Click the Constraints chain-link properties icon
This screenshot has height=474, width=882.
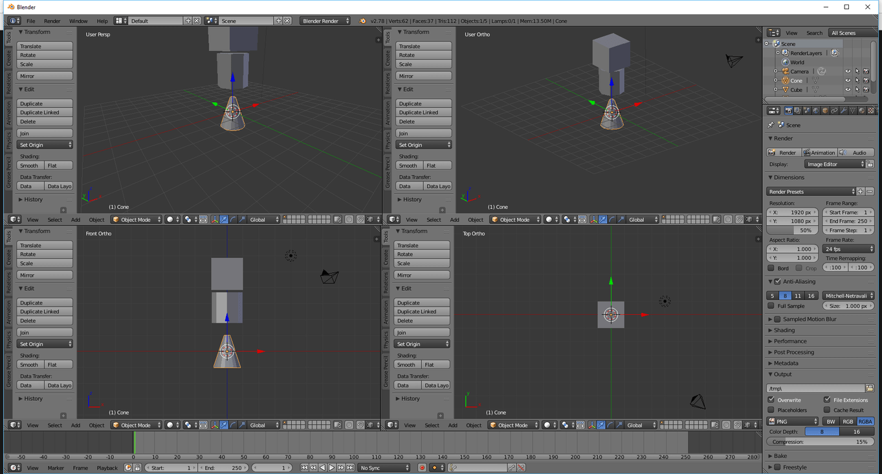tap(834, 111)
